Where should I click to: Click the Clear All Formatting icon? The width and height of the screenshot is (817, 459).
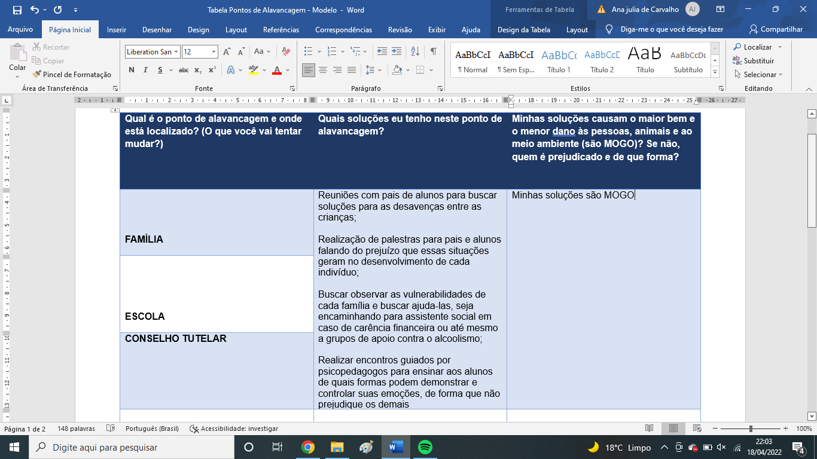[286, 52]
